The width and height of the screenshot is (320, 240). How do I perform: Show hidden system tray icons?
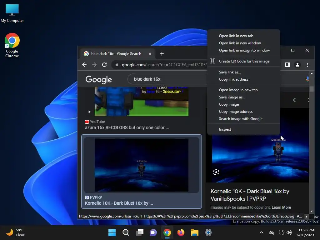(262, 232)
